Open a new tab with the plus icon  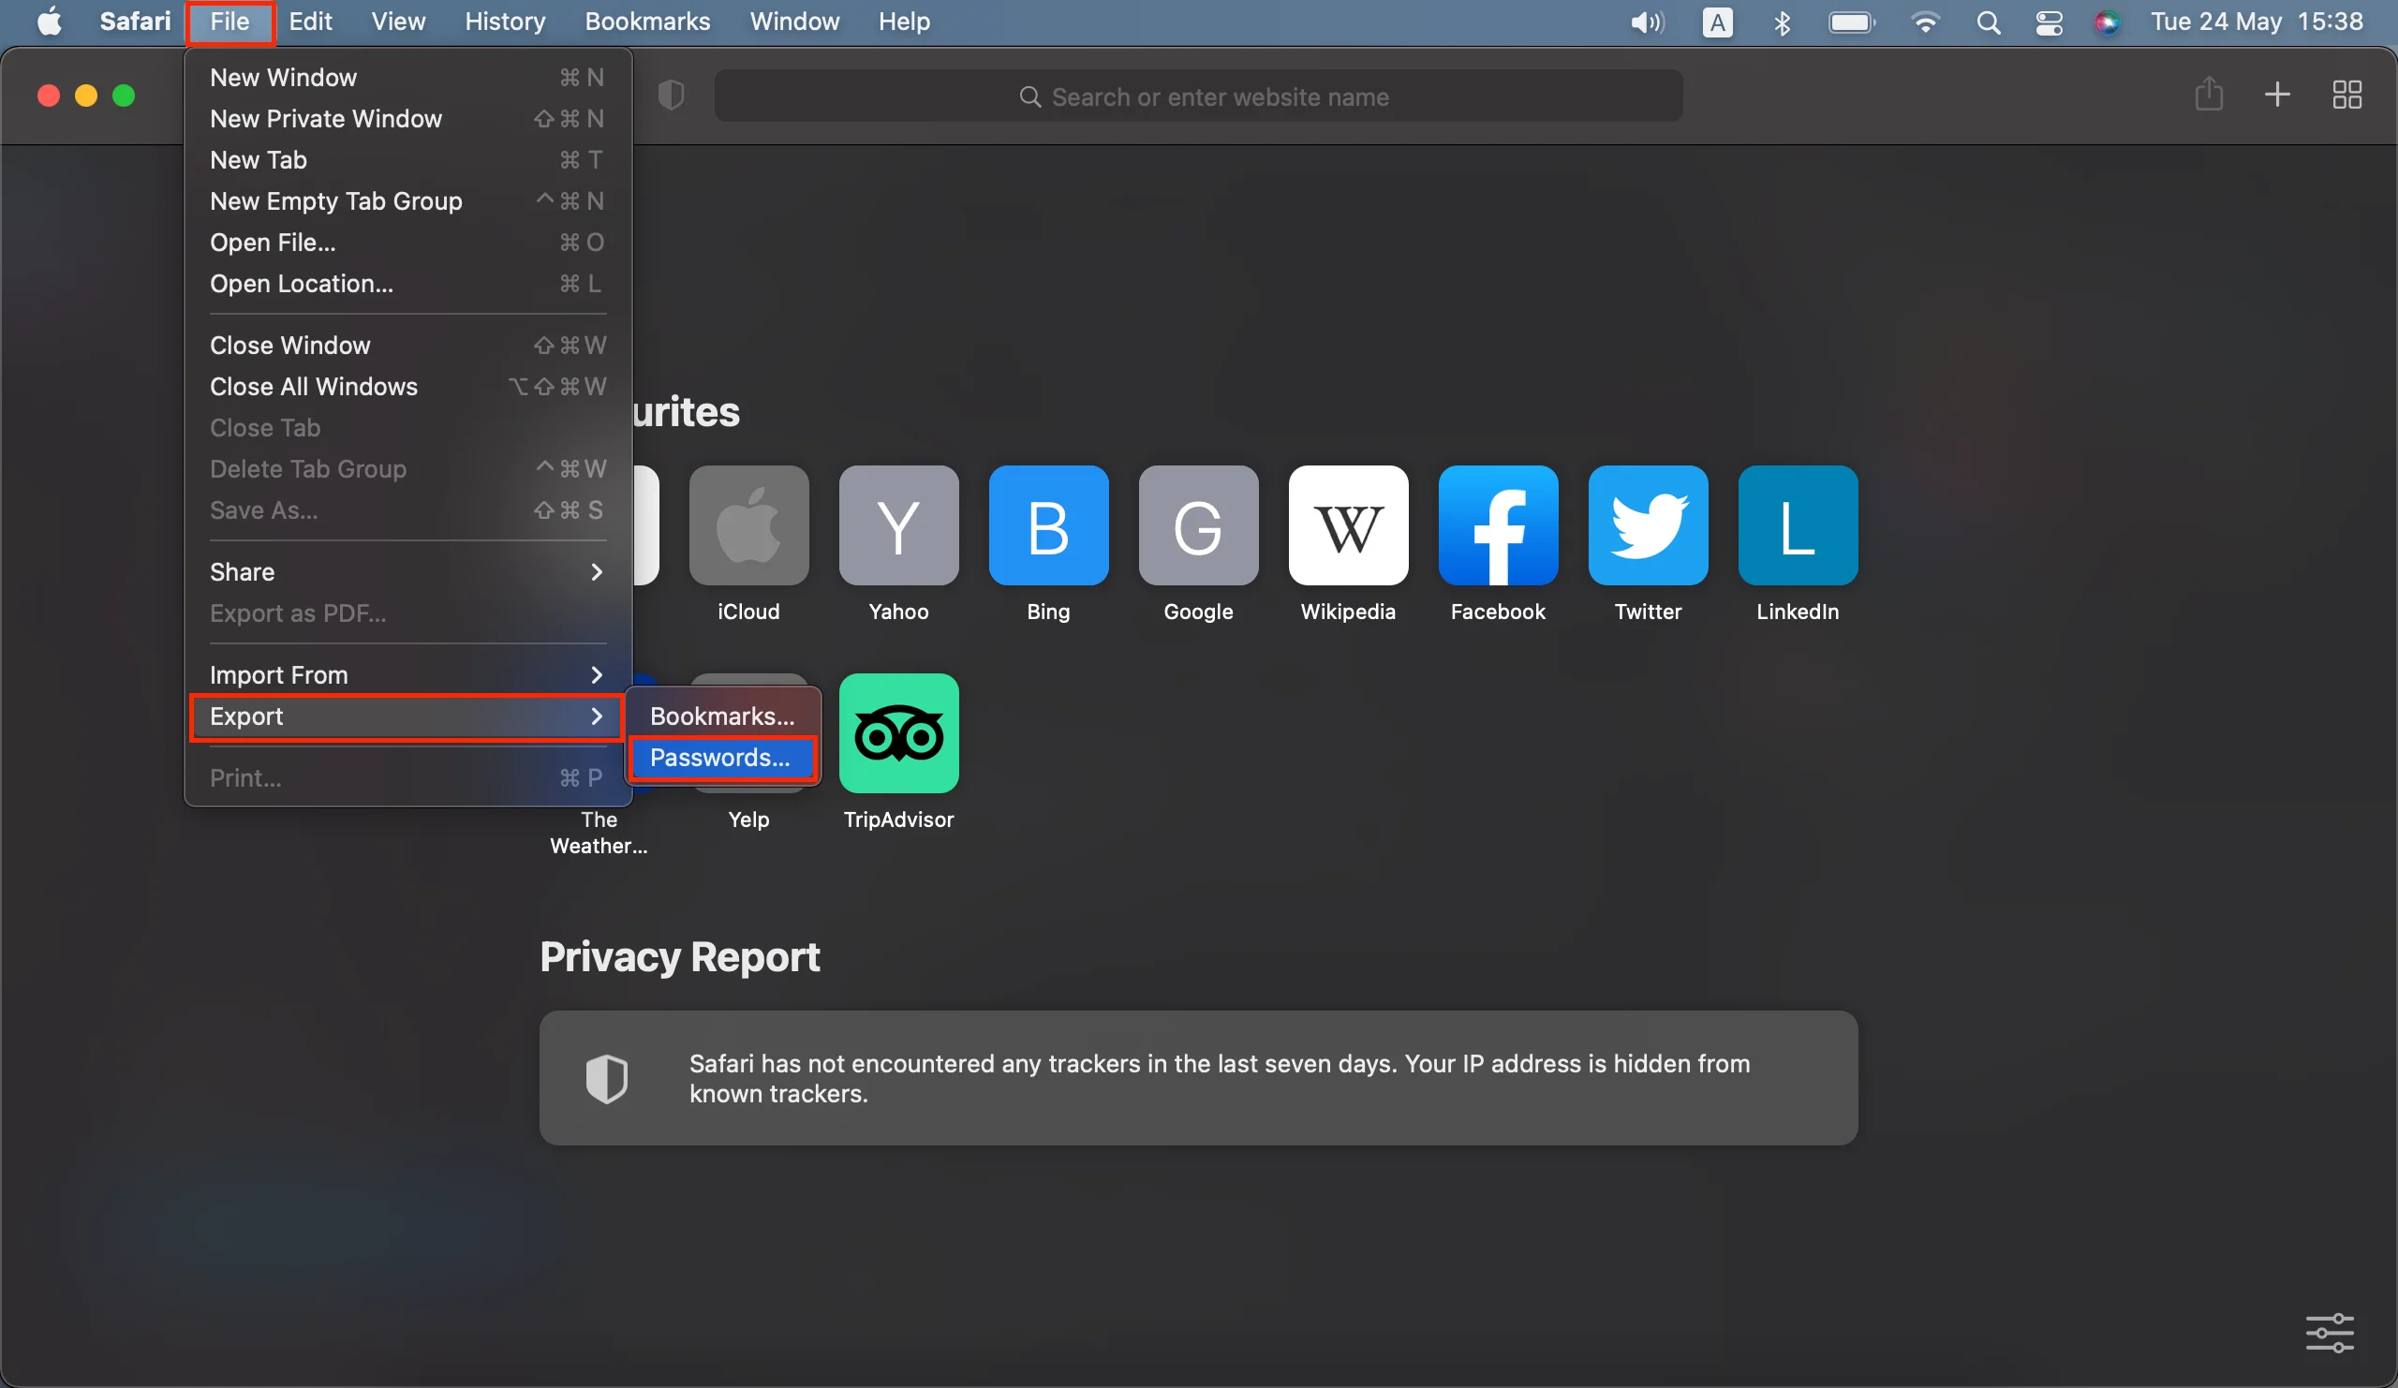(2277, 96)
